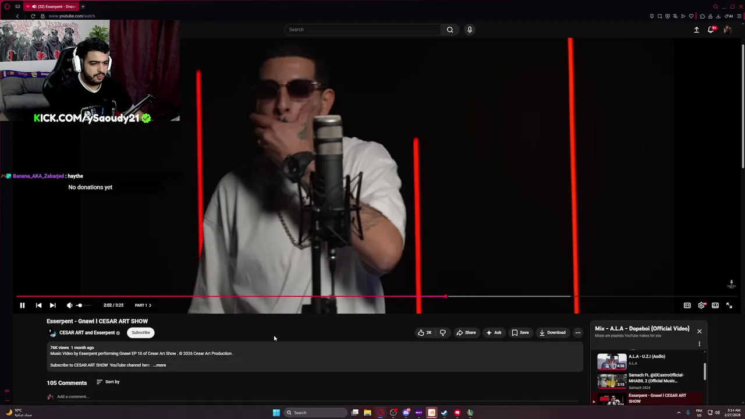Click the address bar lock icon
The height and width of the screenshot is (419, 745).
tap(42, 16)
